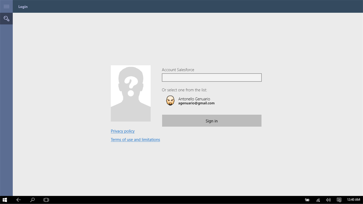Click inside the Account Salesforce input field
This screenshot has width=363, height=204.
click(x=211, y=77)
